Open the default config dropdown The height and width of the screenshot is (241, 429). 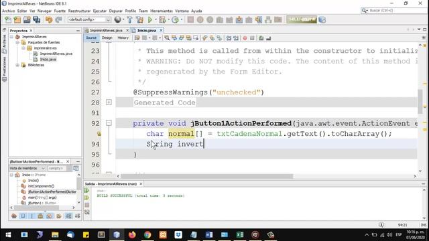point(89,19)
